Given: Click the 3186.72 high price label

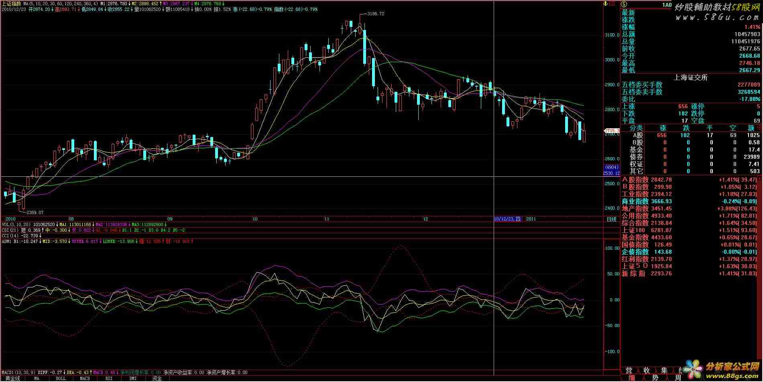Looking at the screenshot, I should (x=376, y=14).
